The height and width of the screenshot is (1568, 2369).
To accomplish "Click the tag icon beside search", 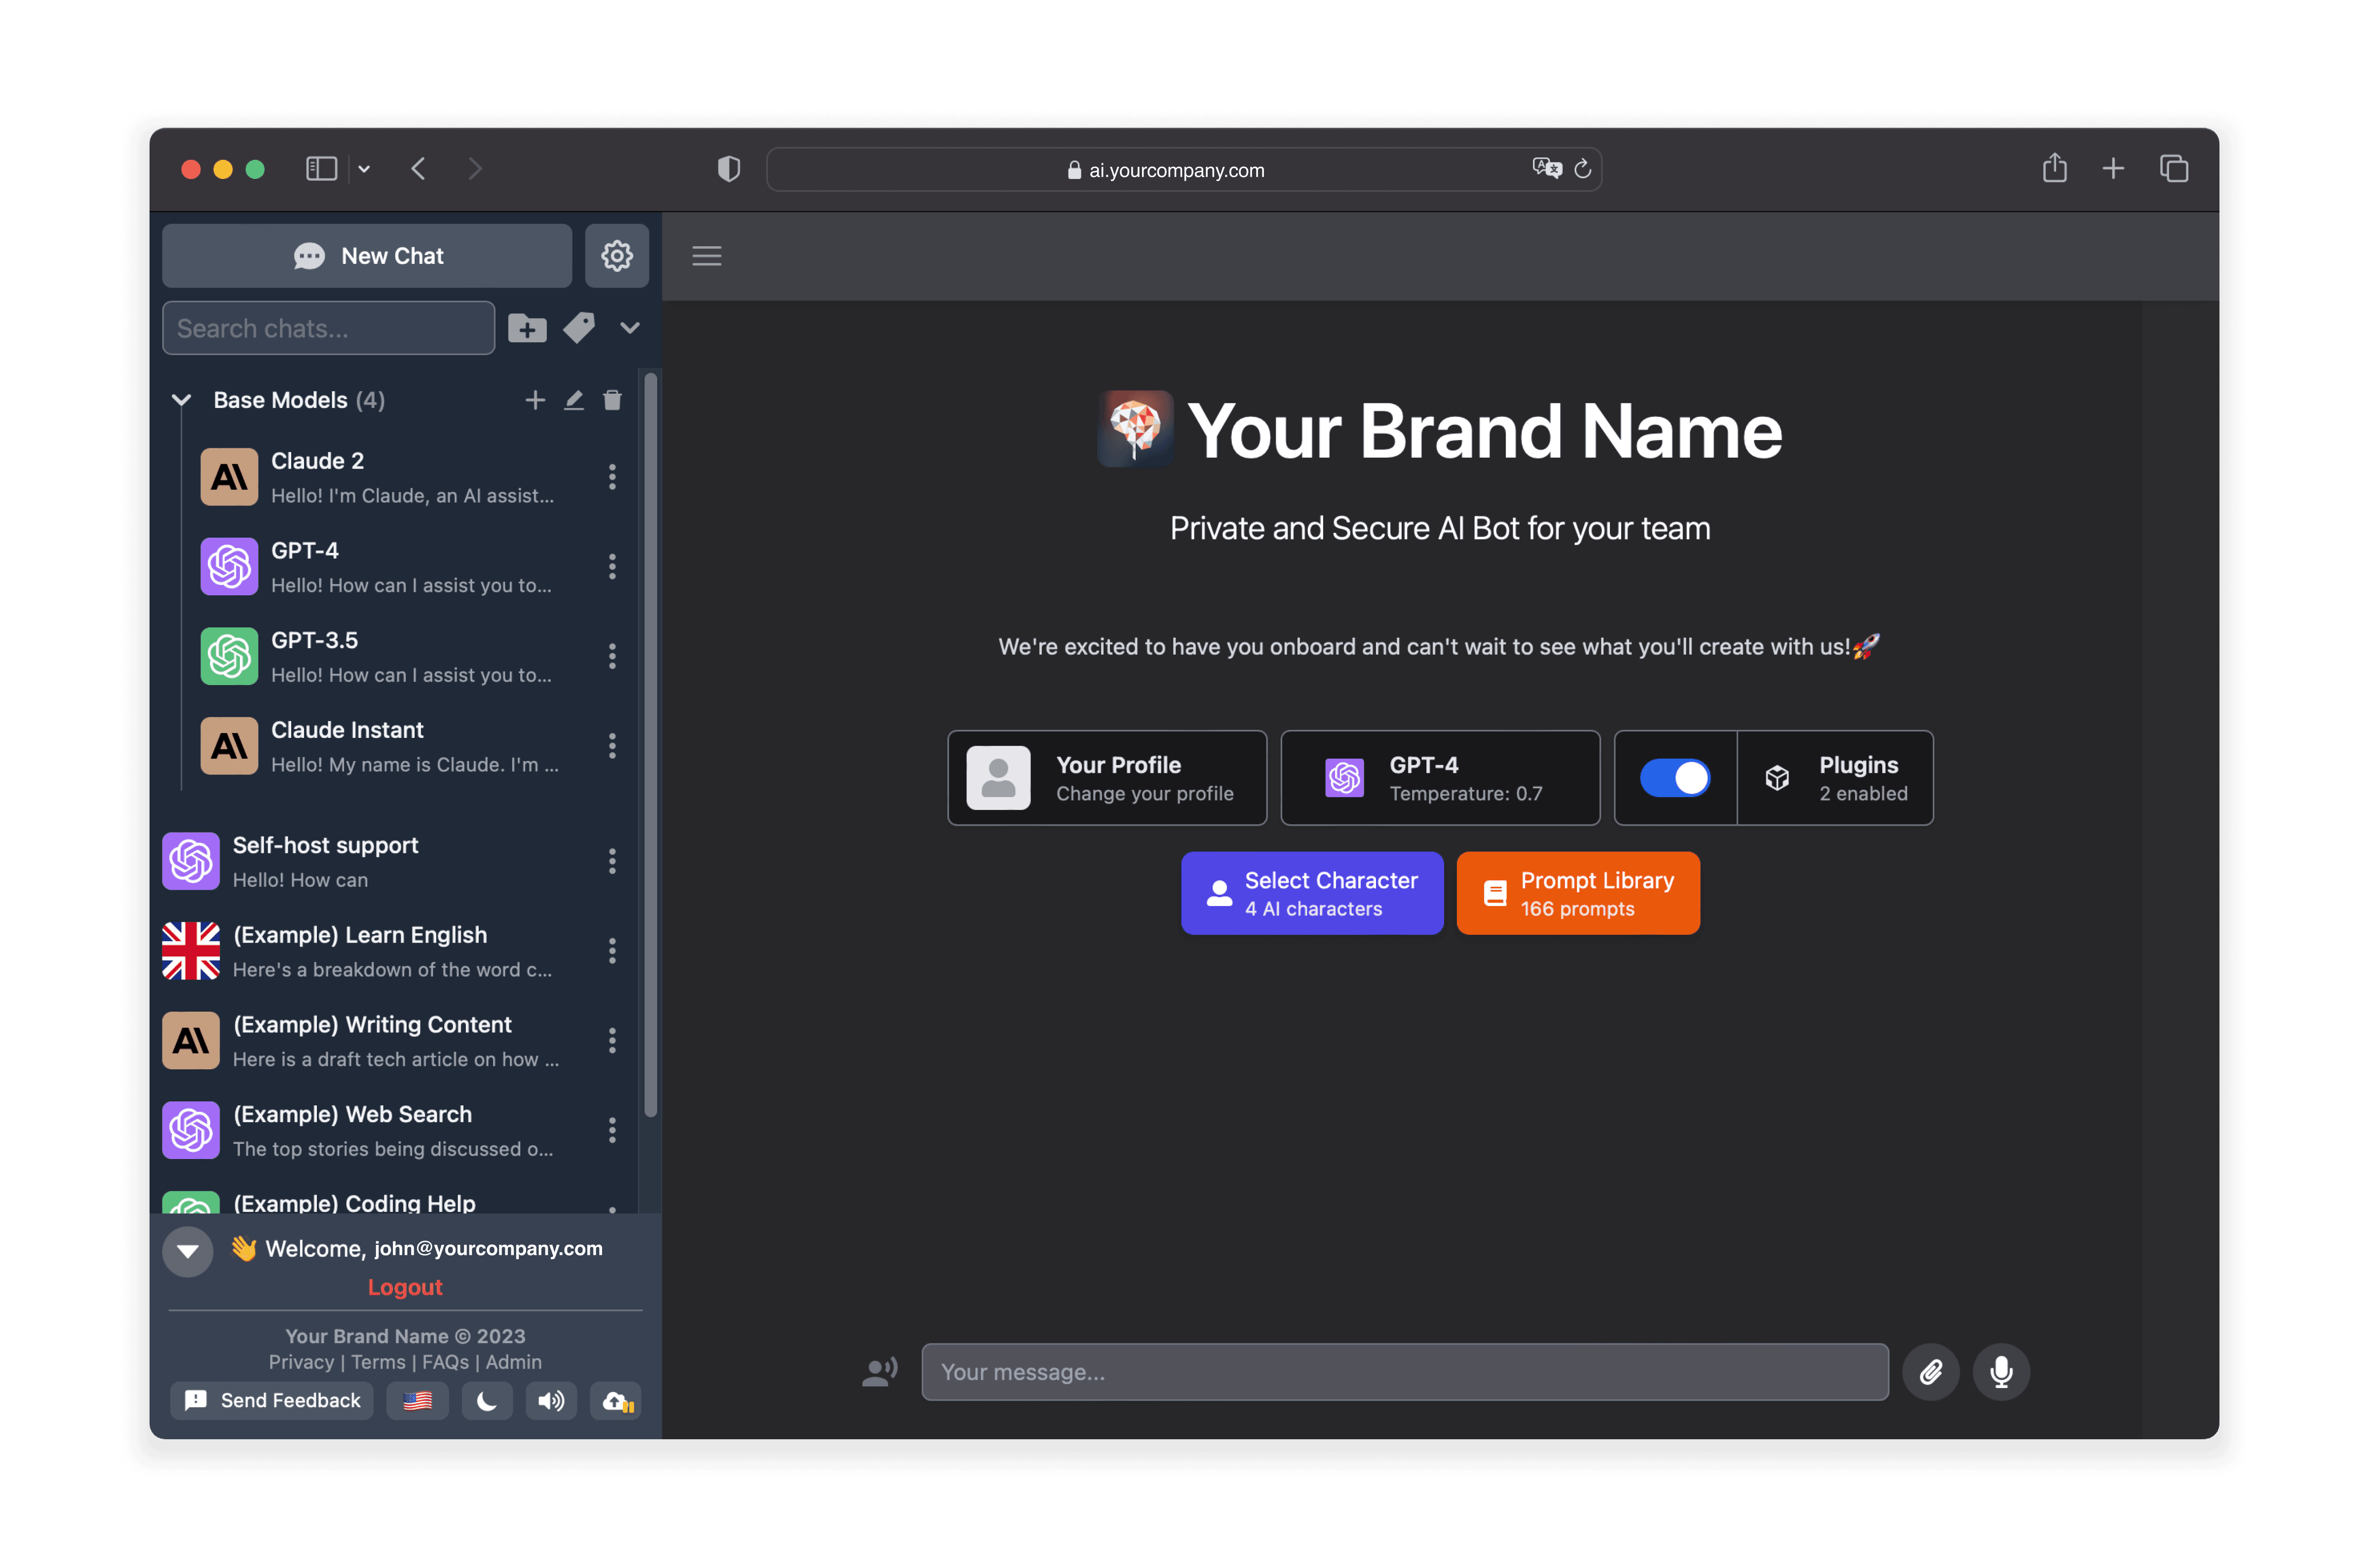I will 579,328.
